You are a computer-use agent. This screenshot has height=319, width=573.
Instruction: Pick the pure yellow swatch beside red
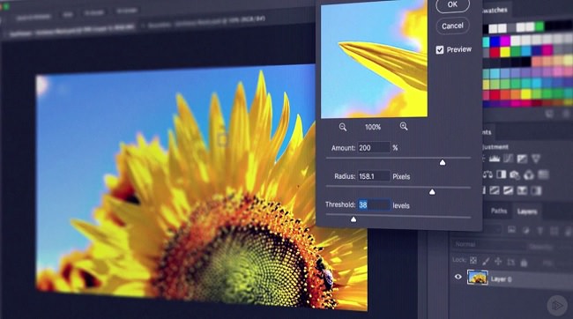[505, 52]
